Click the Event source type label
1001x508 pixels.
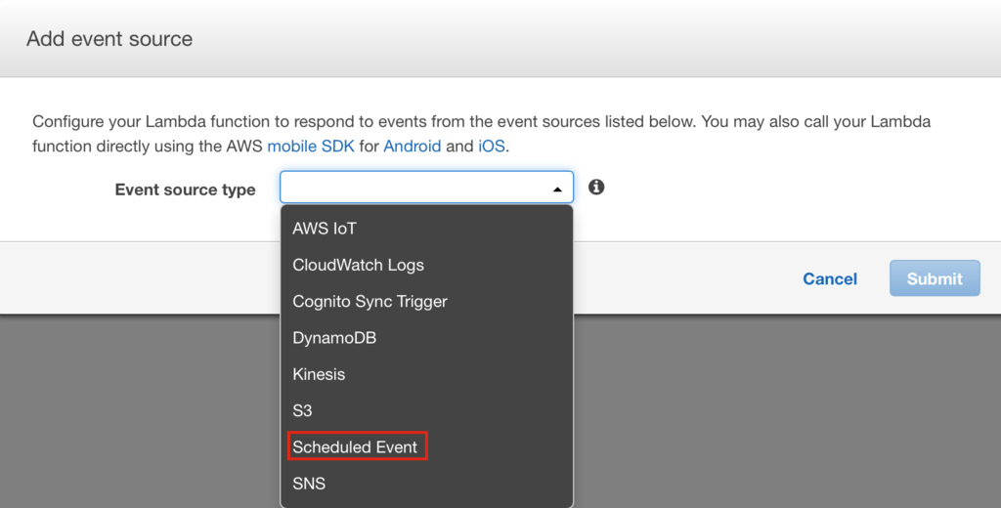coord(185,190)
